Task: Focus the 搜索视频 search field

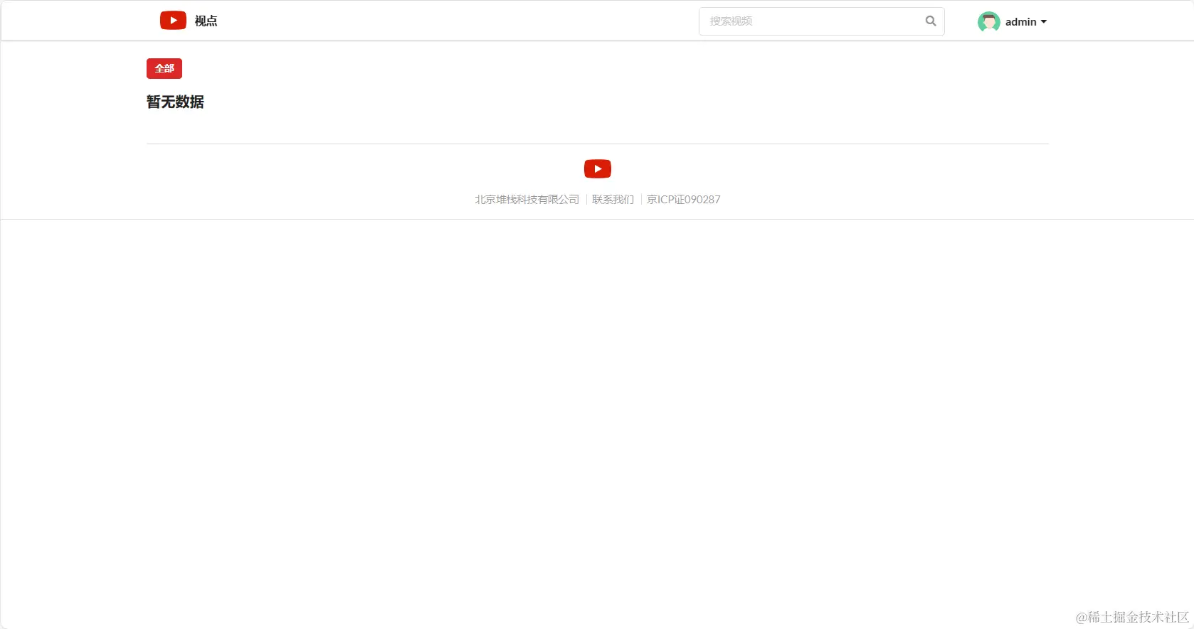Action: click(x=821, y=21)
